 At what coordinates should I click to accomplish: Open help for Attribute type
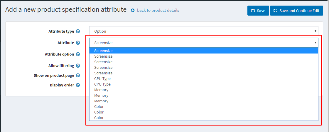point(78,31)
